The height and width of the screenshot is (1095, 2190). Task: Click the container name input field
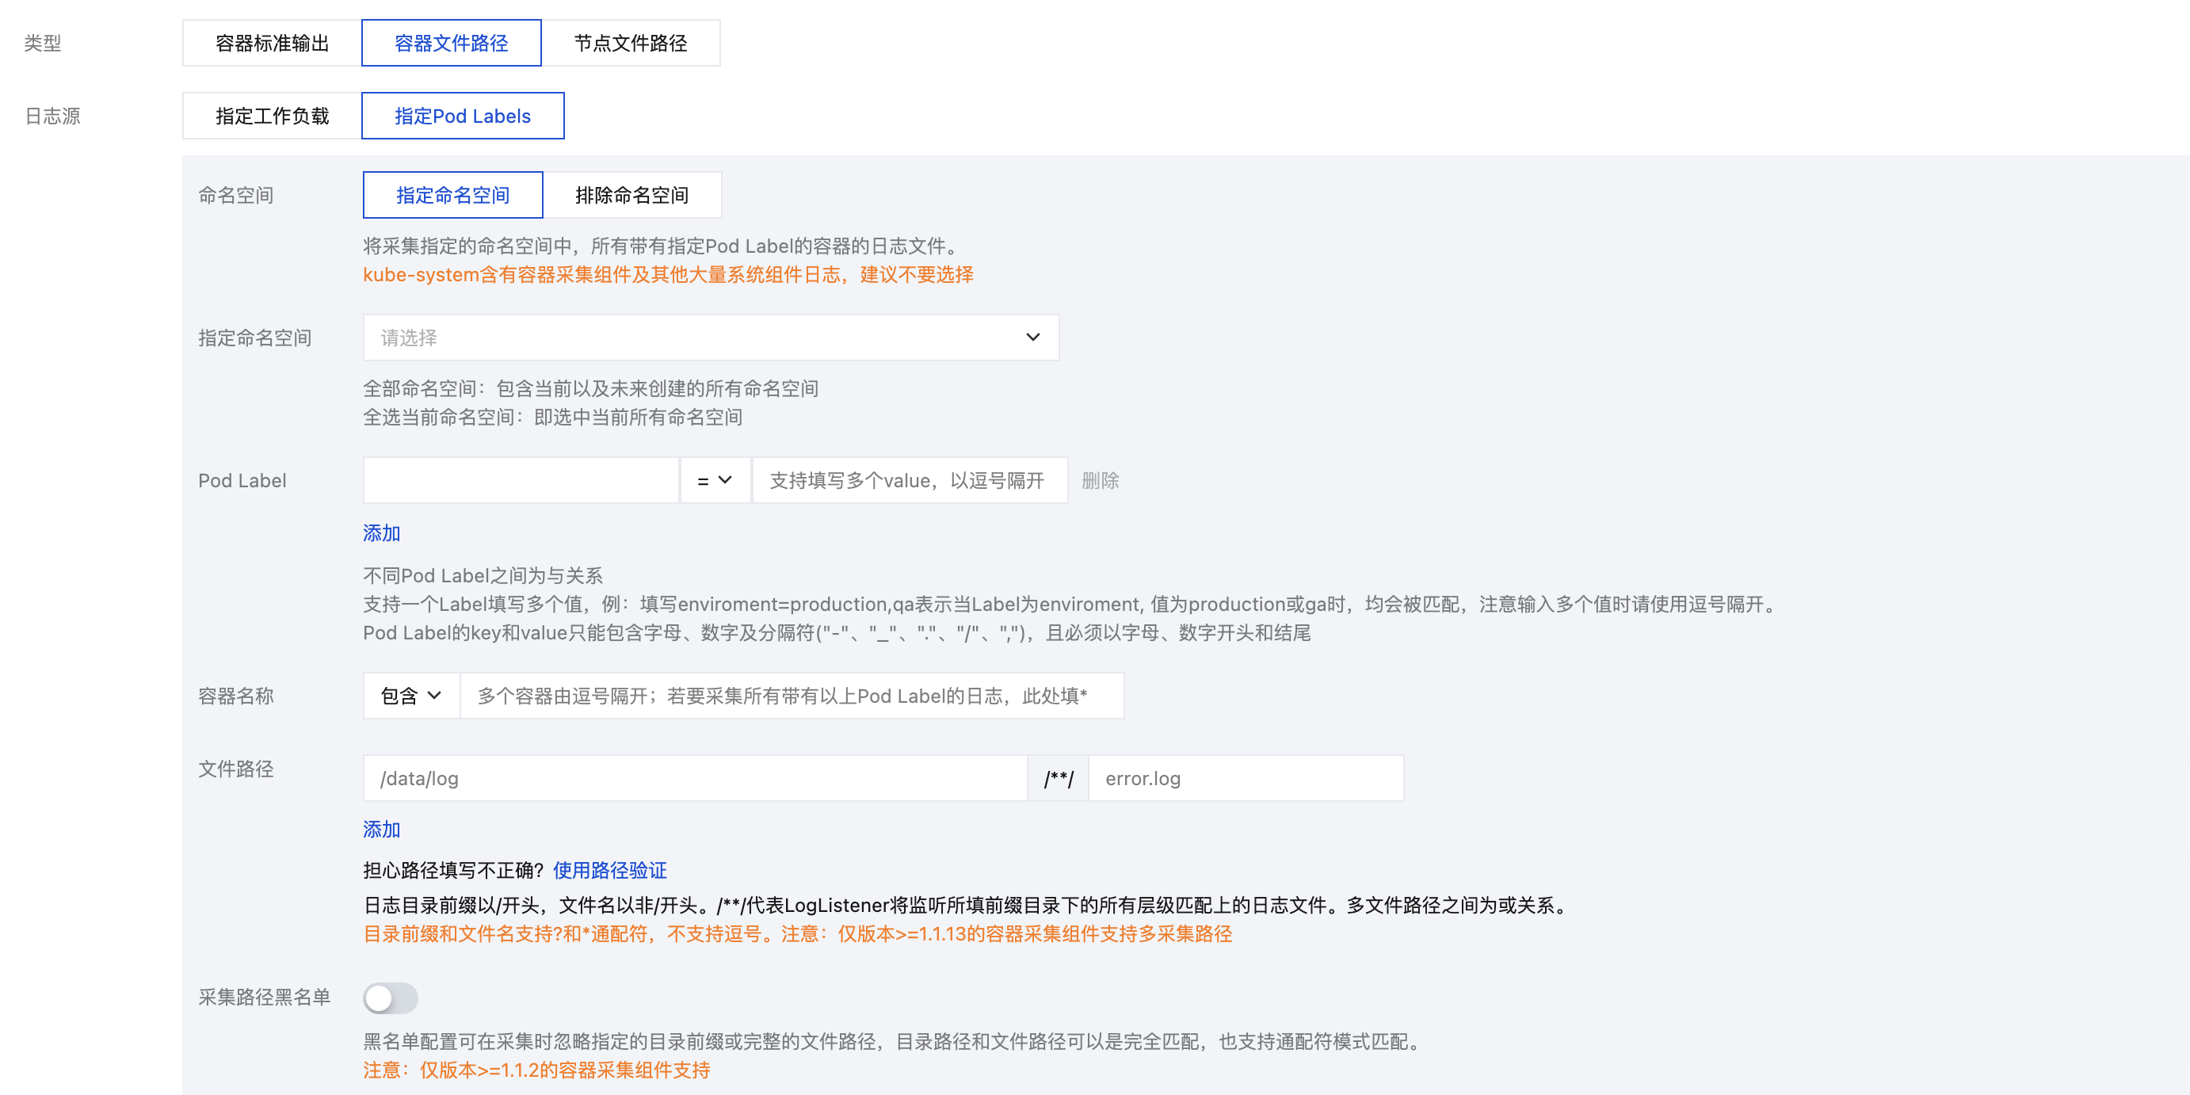coord(791,696)
